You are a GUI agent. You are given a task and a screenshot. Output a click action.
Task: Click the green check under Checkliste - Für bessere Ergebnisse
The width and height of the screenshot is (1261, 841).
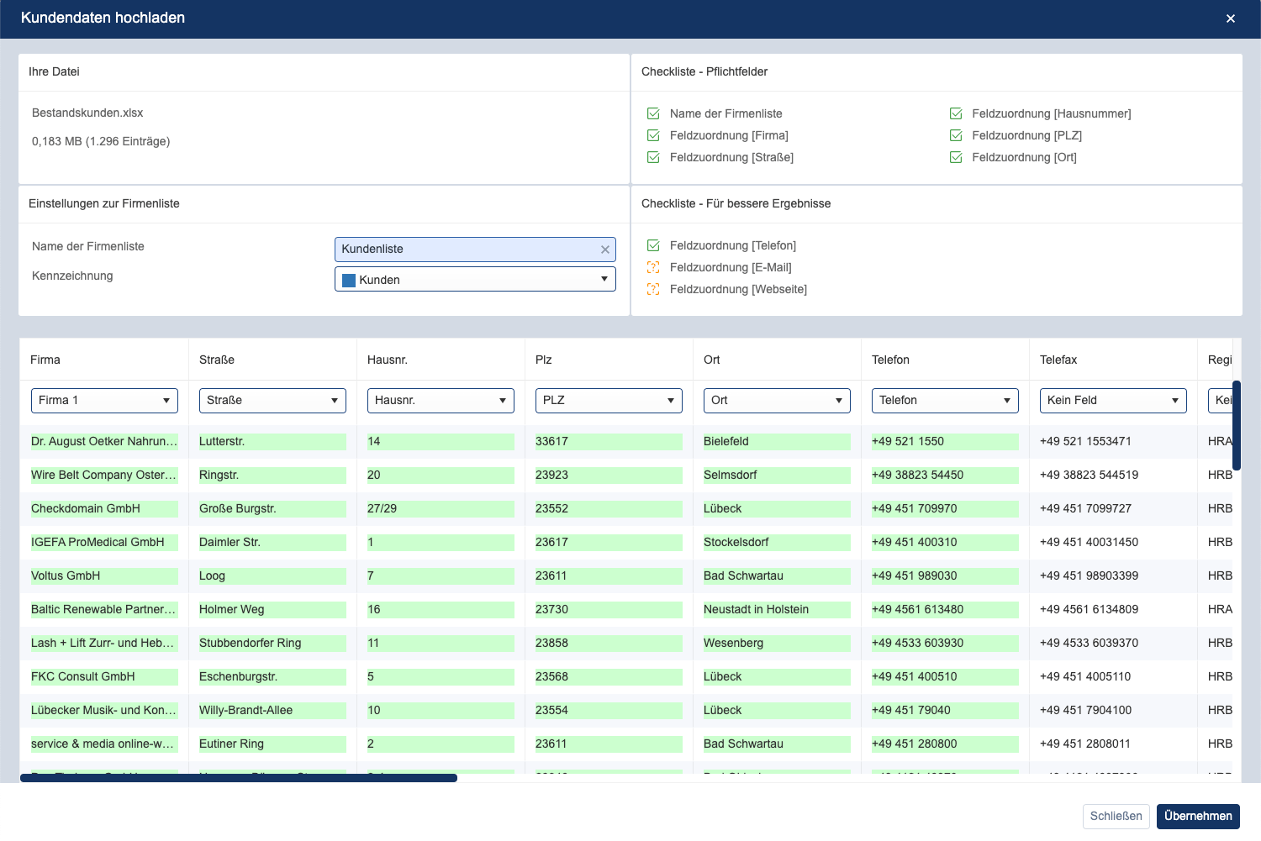(x=652, y=245)
